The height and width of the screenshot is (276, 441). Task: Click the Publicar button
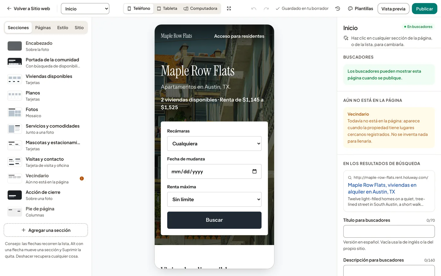tap(424, 9)
